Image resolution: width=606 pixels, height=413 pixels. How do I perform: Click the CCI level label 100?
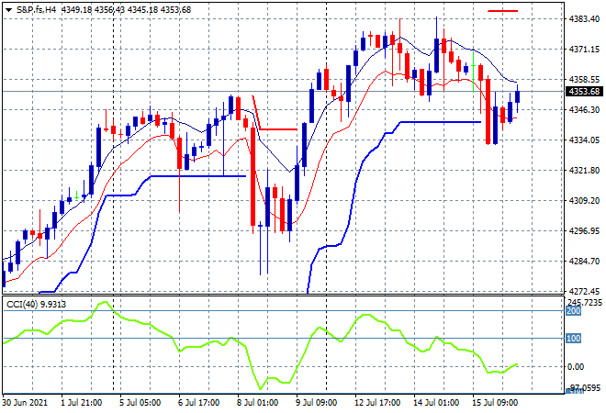(574, 339)
